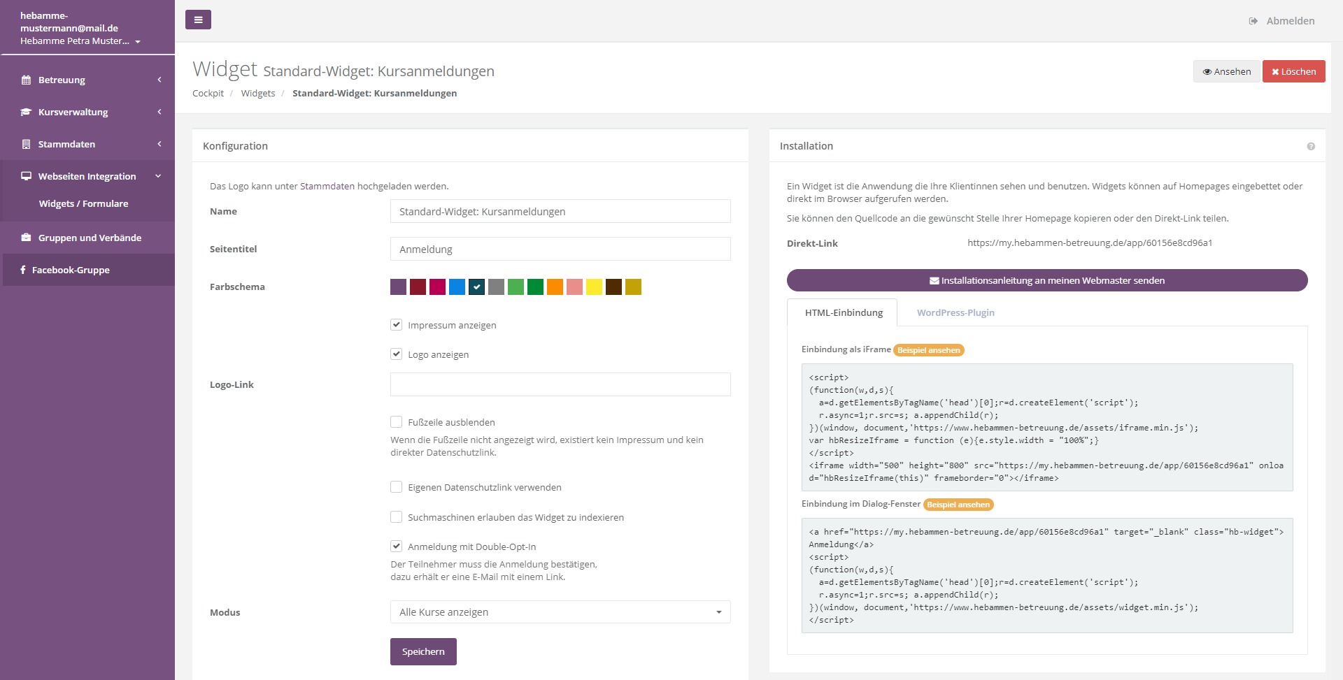
Task: Uncheck the Impressum anzeigen checkbox
Action: [397, 325]
